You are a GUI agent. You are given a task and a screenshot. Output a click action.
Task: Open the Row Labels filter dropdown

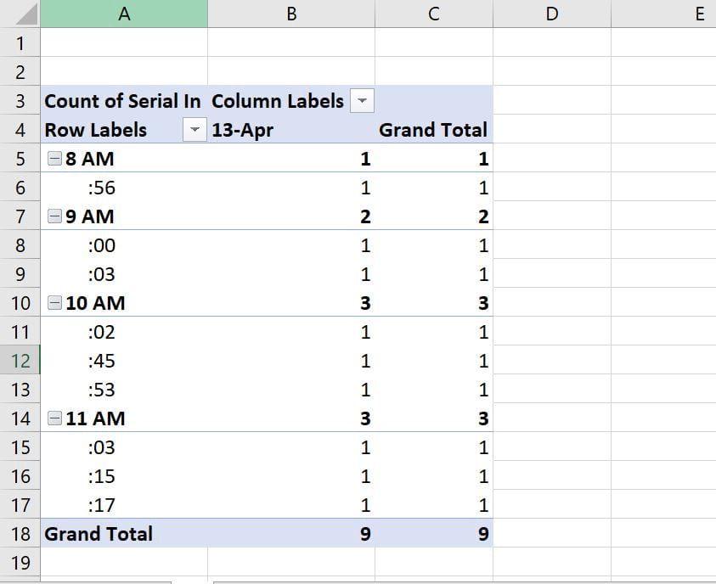point(195,130)
